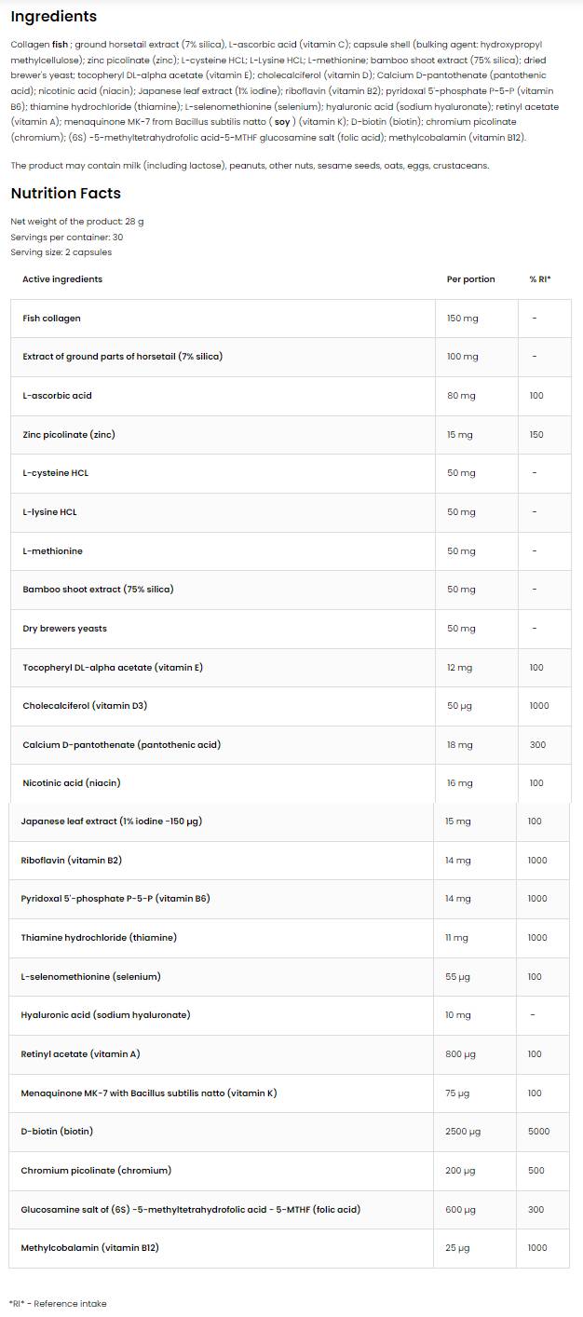Select the 'Active ingredients' column header
The width and height of the screenshot is (583, 1317).
[x=62, y=279]
